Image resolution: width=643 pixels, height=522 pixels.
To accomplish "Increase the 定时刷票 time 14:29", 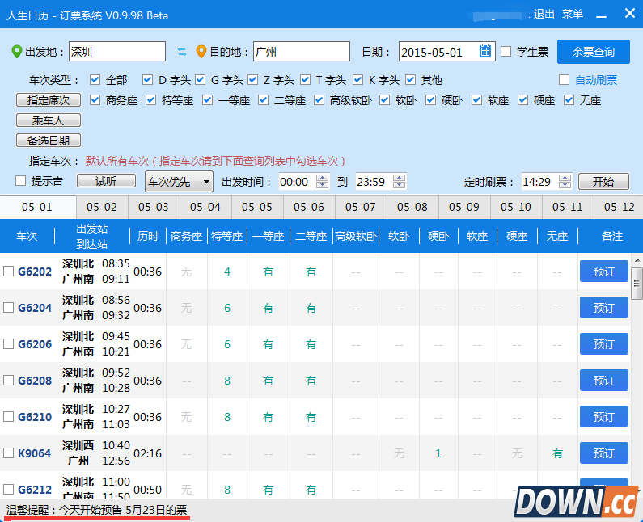I will click(x=565, y=178).
